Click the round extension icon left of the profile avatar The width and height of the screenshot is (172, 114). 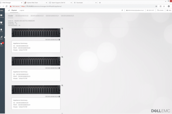164,6
